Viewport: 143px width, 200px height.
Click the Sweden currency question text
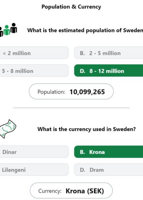87,129
